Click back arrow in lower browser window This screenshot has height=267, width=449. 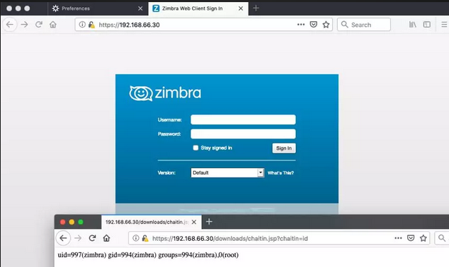click(63, 238)
